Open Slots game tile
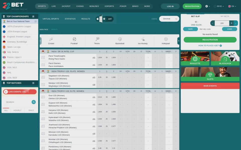This screenshot has width=241, height=150. coord(210,74)
